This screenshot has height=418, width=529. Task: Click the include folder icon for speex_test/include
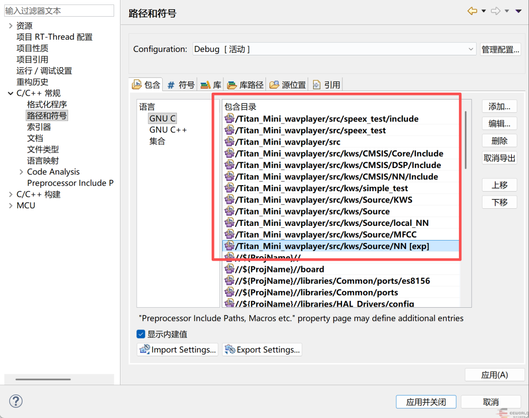tap(229, 119)
